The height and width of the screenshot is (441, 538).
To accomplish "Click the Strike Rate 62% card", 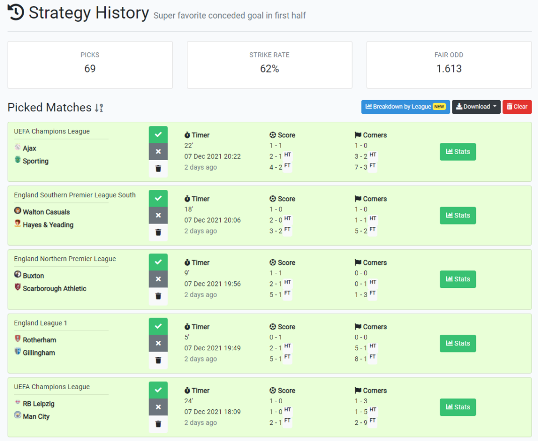I will 270,64.
